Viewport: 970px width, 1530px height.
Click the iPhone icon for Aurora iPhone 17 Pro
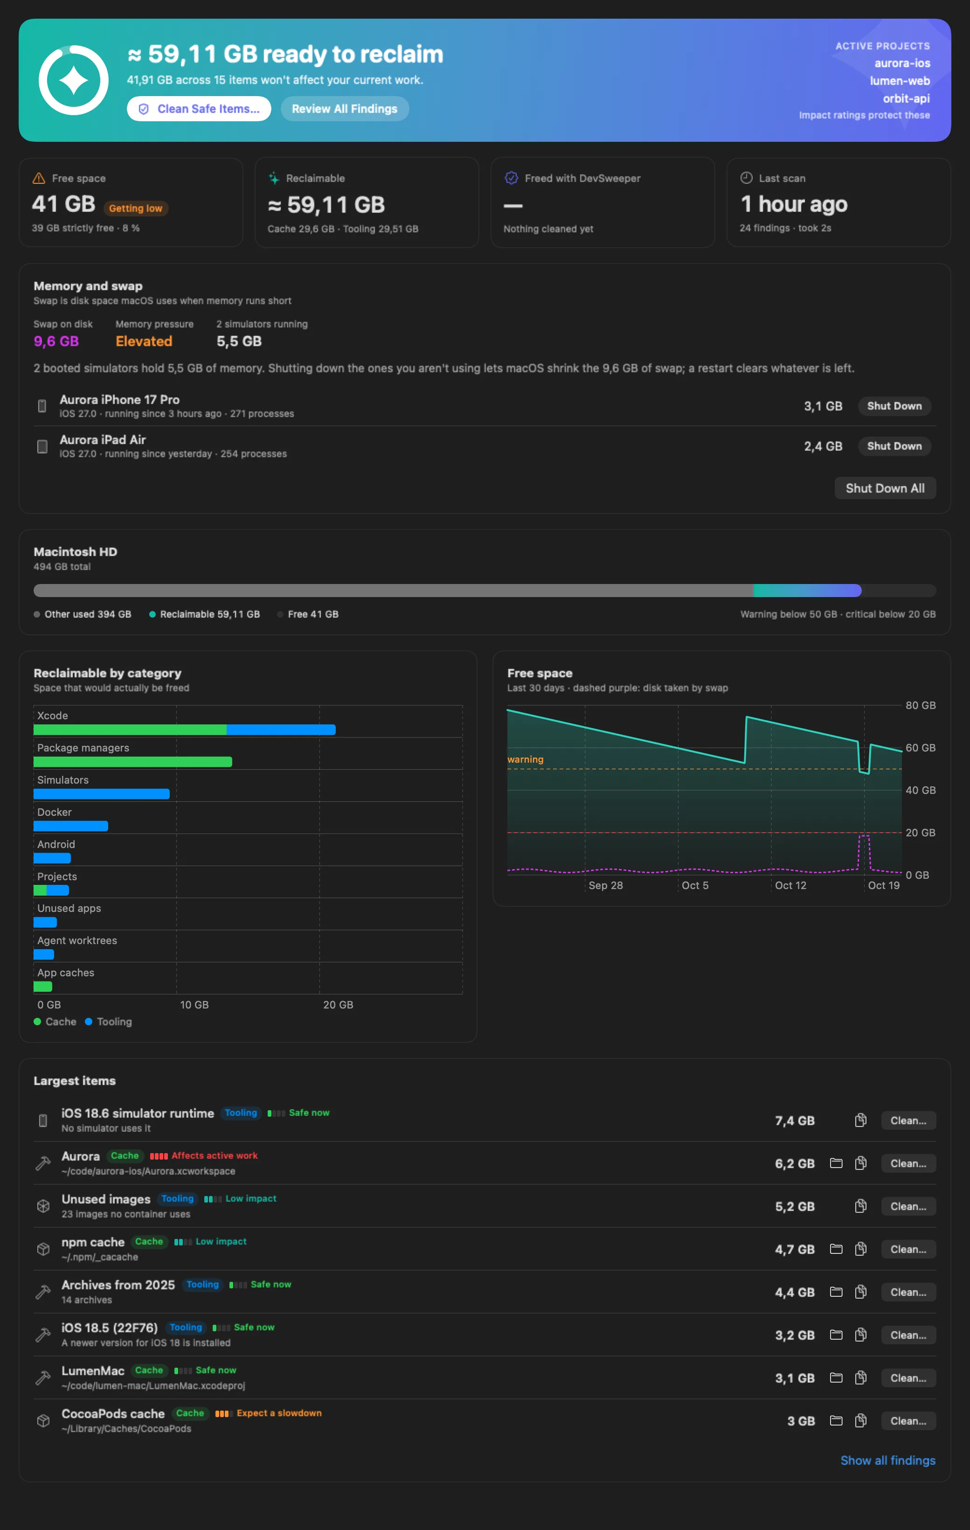pos(42,406)
